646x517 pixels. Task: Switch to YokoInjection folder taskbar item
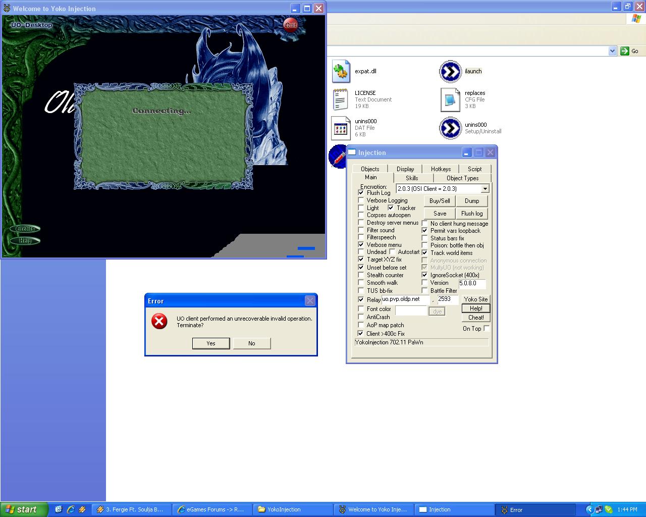coord(293,509)
